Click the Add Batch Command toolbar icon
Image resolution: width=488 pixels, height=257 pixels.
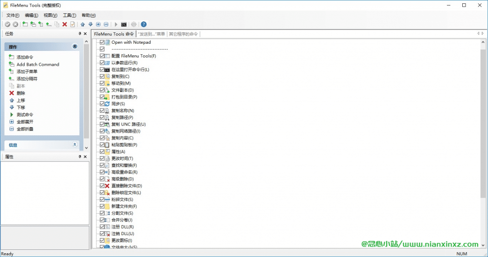coord(33,24)
